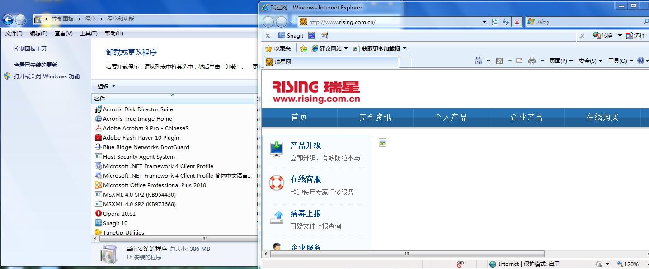
Task: Select Opera 10.61 in the programs list
Action: 119,213
